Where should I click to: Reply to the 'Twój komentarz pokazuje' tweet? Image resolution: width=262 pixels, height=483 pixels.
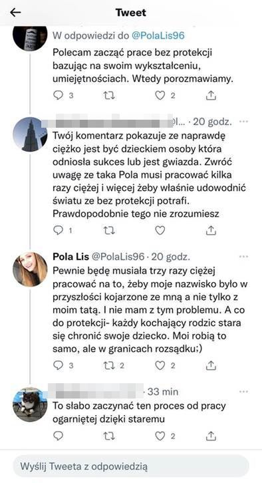[58, 230]
